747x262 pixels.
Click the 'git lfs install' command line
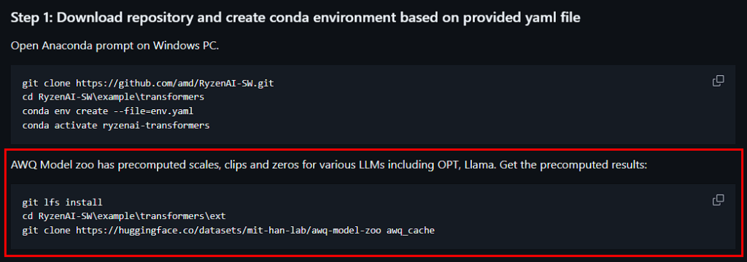(x=63, y=202)
